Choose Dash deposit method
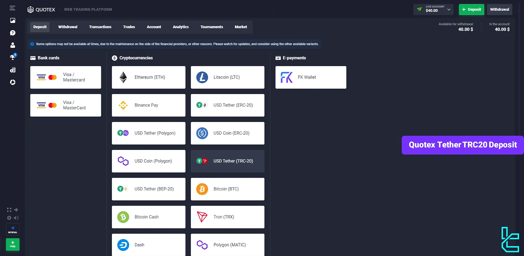This screenshot has height=256, width=524. (148, 245)
